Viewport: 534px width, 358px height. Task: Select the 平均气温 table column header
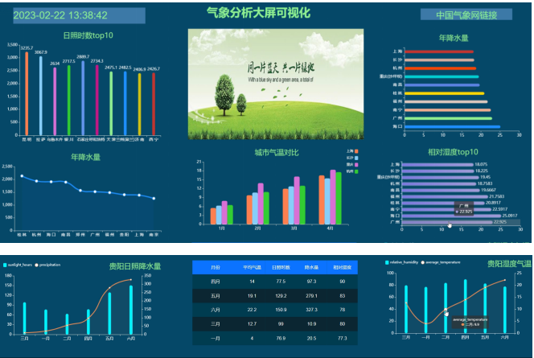pyautogui.click(x=252, y=267)
